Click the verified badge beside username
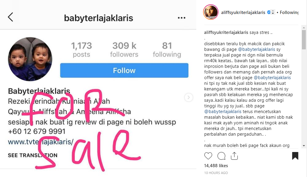This screenshot has height=177, width=307. pos(269,12)
